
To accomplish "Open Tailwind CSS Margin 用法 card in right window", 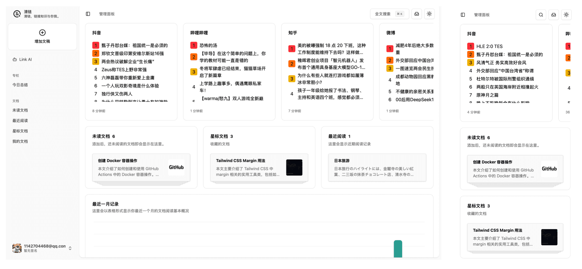I will (515, 237).
